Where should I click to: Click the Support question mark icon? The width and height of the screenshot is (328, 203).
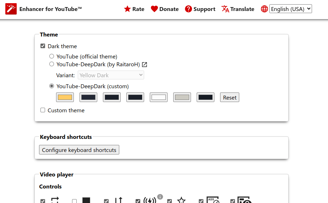(188, 9)
